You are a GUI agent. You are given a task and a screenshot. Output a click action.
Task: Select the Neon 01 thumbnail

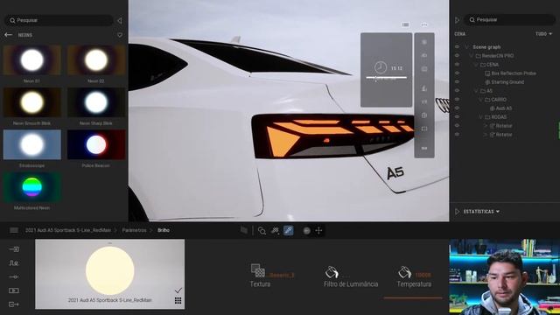pyautogui.click(x=31, y=60)
